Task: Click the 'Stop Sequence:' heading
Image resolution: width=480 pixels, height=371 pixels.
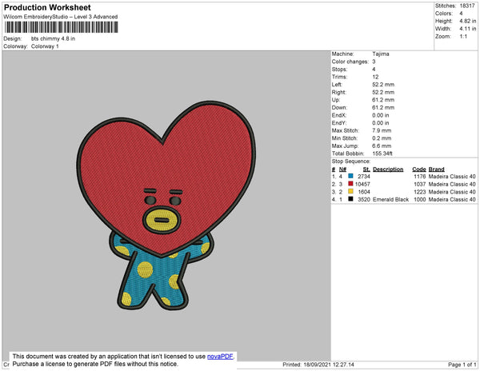Action: coord(351,162)
